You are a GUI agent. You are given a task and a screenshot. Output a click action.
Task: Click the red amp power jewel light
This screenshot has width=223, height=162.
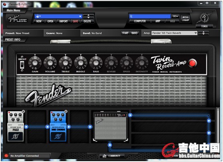(192, 63)
